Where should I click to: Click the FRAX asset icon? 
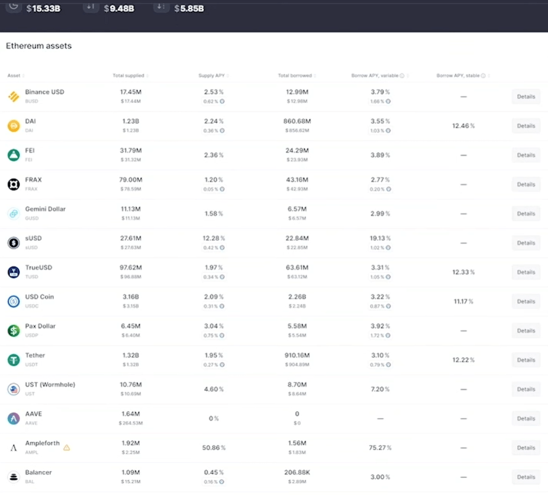14,184
